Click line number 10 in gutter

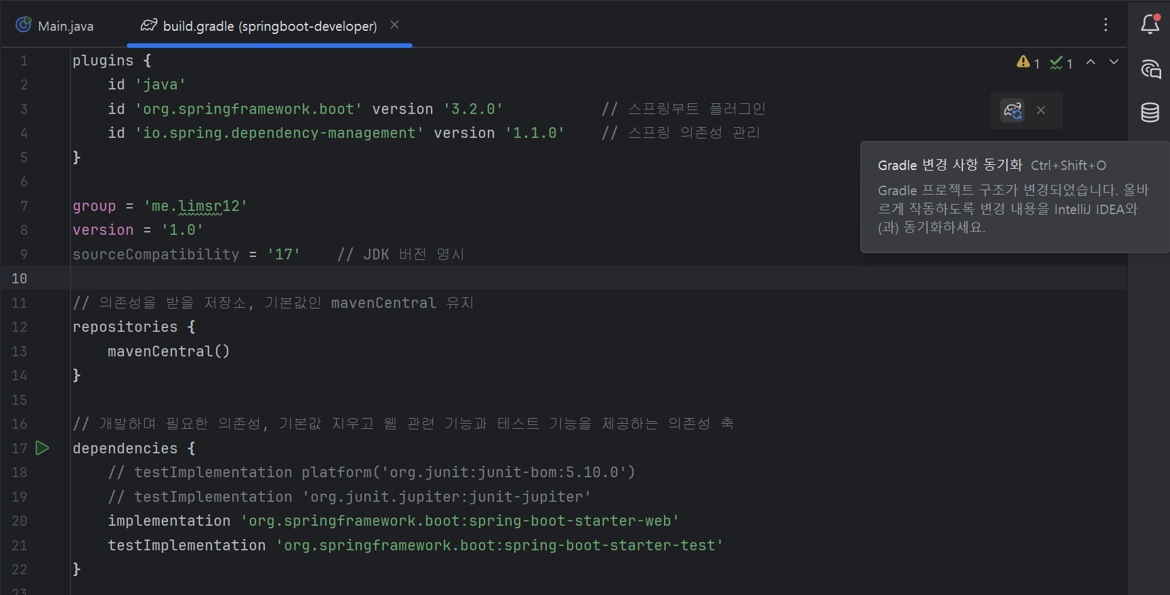20,278
